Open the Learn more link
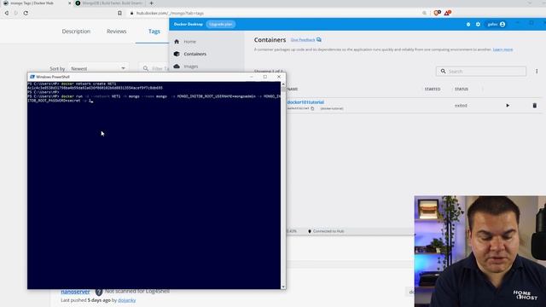The width and height of the screenshot is (546, 307). 502,49
